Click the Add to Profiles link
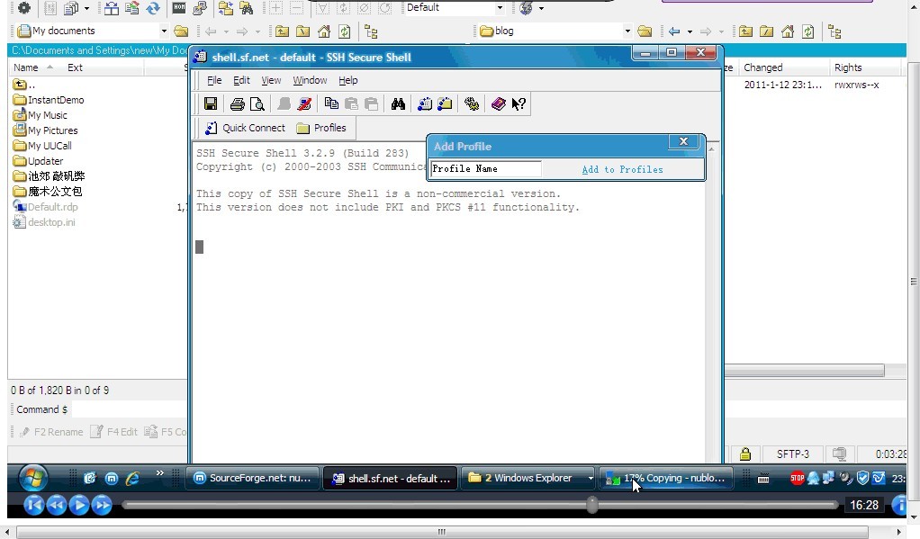 623,169
